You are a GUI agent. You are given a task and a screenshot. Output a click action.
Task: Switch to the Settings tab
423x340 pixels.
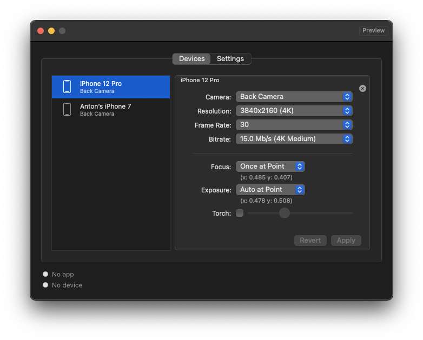coord(230,59)
